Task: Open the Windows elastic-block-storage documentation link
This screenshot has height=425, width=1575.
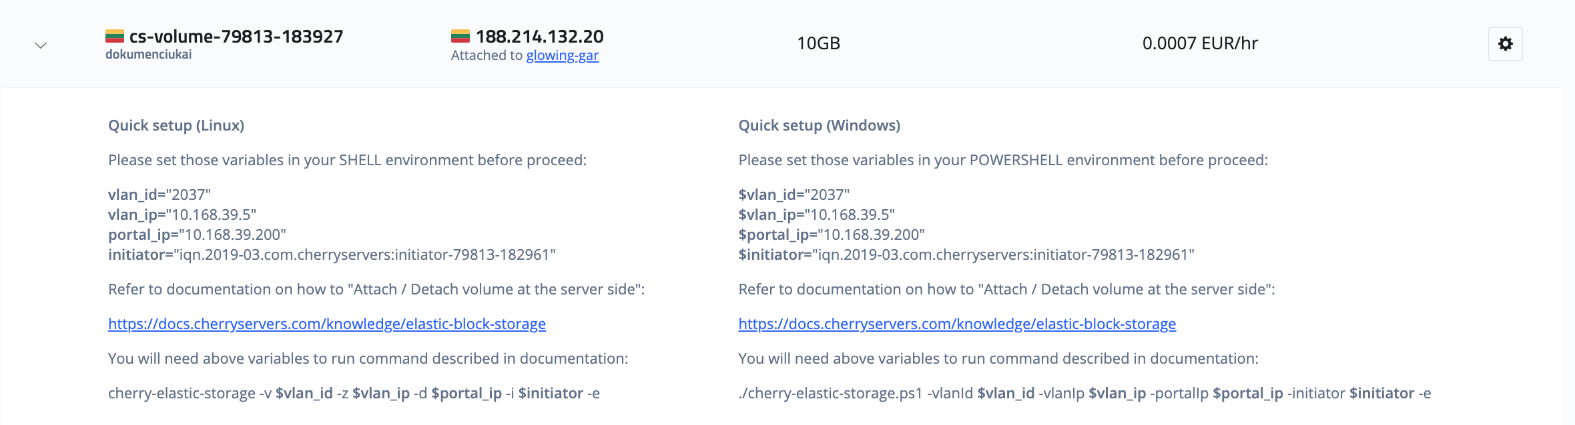Action: [957, 324]
